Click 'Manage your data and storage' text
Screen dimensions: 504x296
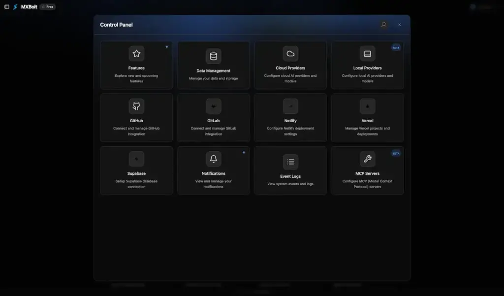214,78
